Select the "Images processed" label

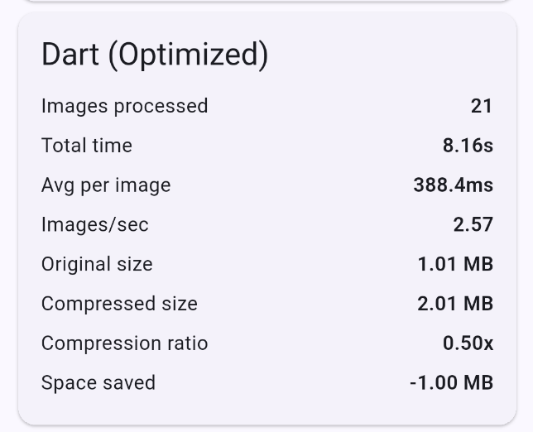tap(124, 106)
